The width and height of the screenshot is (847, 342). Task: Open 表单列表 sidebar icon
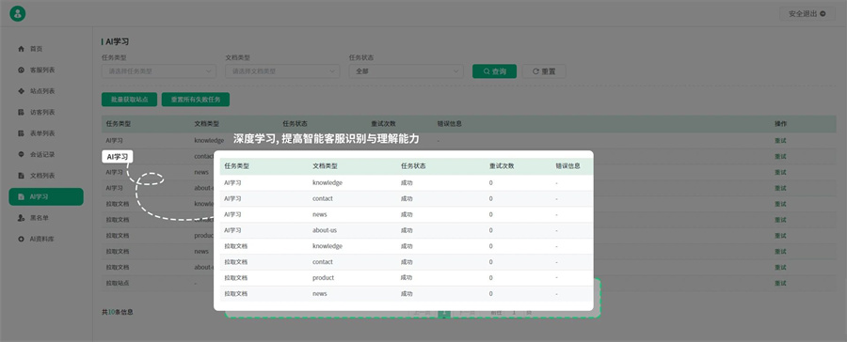(x=22, y=133)
